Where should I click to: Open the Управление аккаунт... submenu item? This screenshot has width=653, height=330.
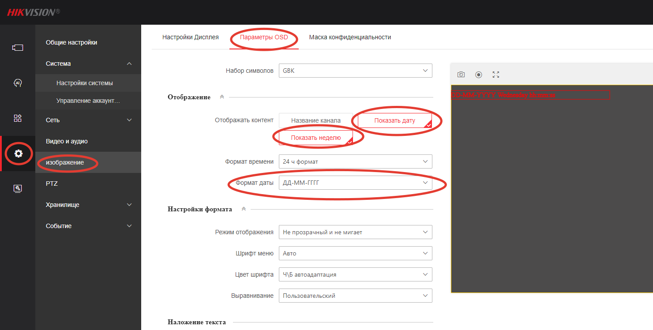pos(88,101)
